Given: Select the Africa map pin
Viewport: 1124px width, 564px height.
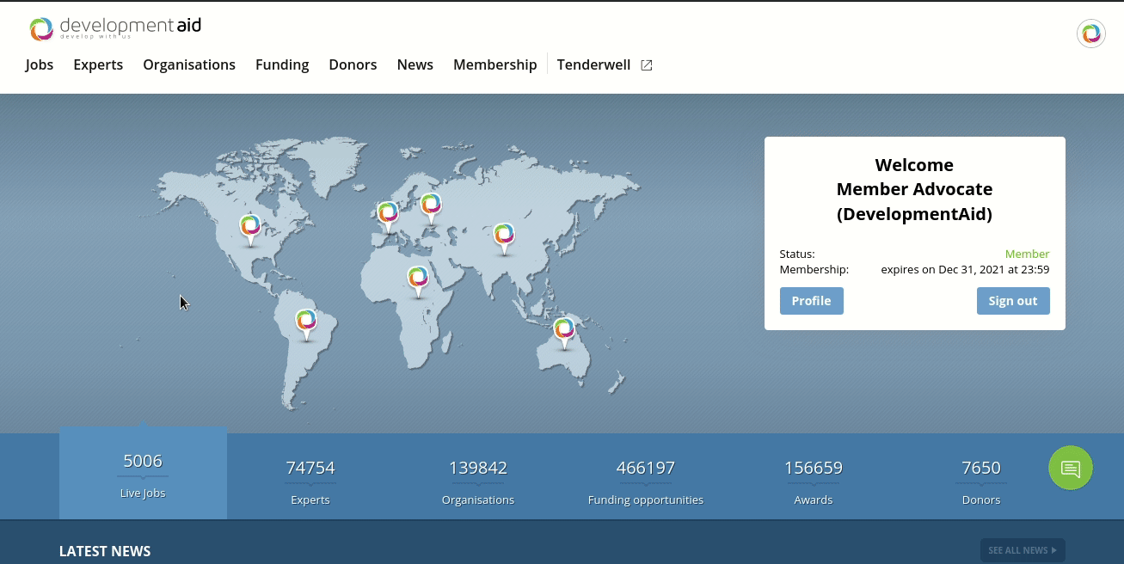Looking at the screenshot, I should (x=418, y=282).
